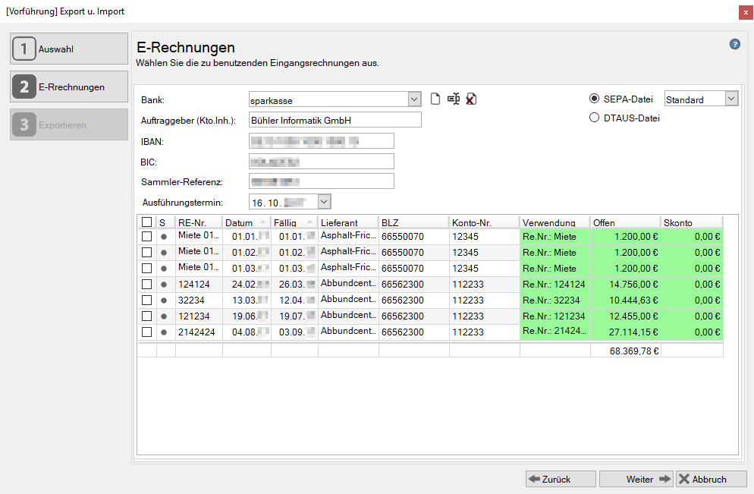This screenshot has width=754, height=494.
Task: Click the Verwendung column header
Action: (555, 222)
